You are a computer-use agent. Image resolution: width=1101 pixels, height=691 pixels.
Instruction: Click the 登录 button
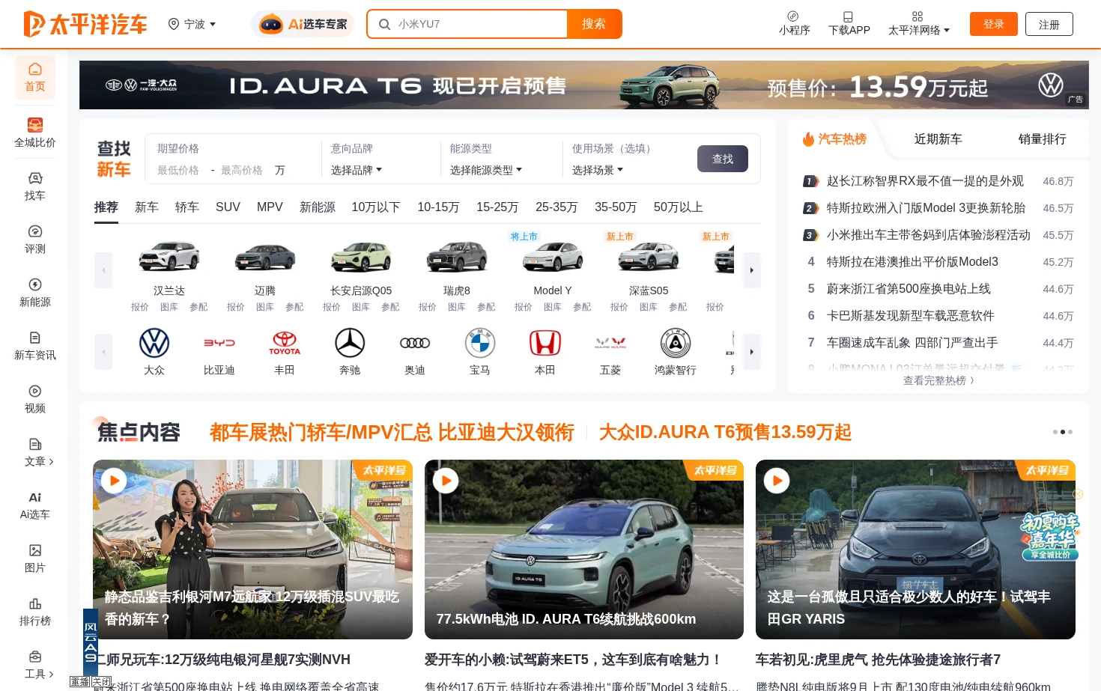click(x=993, y=24)
